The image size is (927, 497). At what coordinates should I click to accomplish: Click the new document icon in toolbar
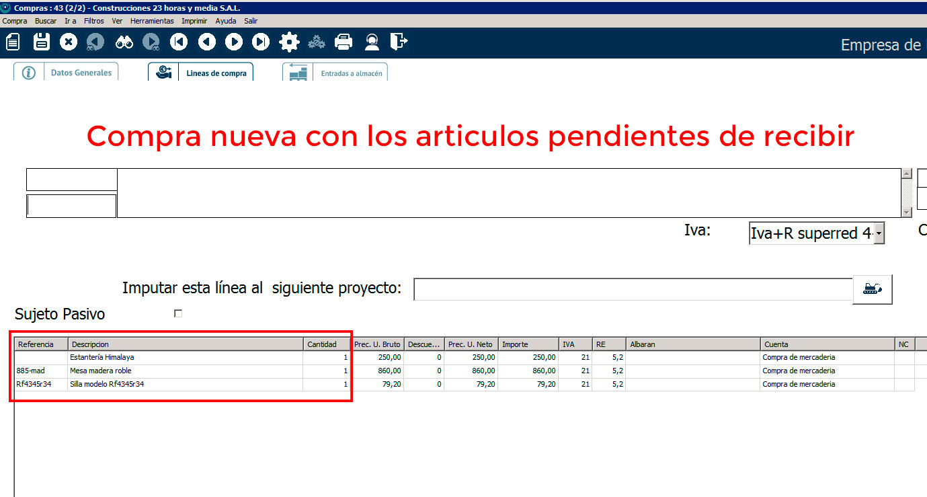coord(13,42)
